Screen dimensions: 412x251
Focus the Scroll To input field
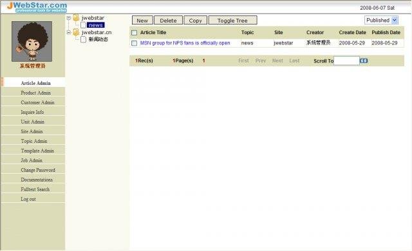pos(346,60)
